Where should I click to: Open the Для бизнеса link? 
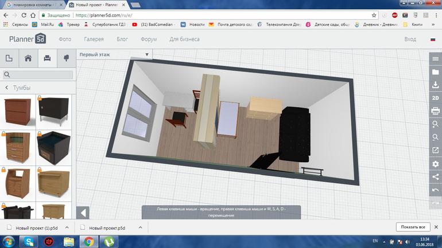point(184,40)
